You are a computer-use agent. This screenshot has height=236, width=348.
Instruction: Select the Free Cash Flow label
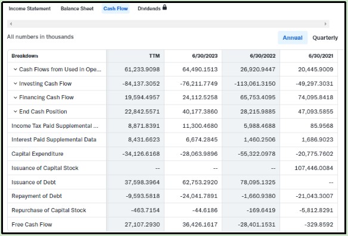[32, 224]
